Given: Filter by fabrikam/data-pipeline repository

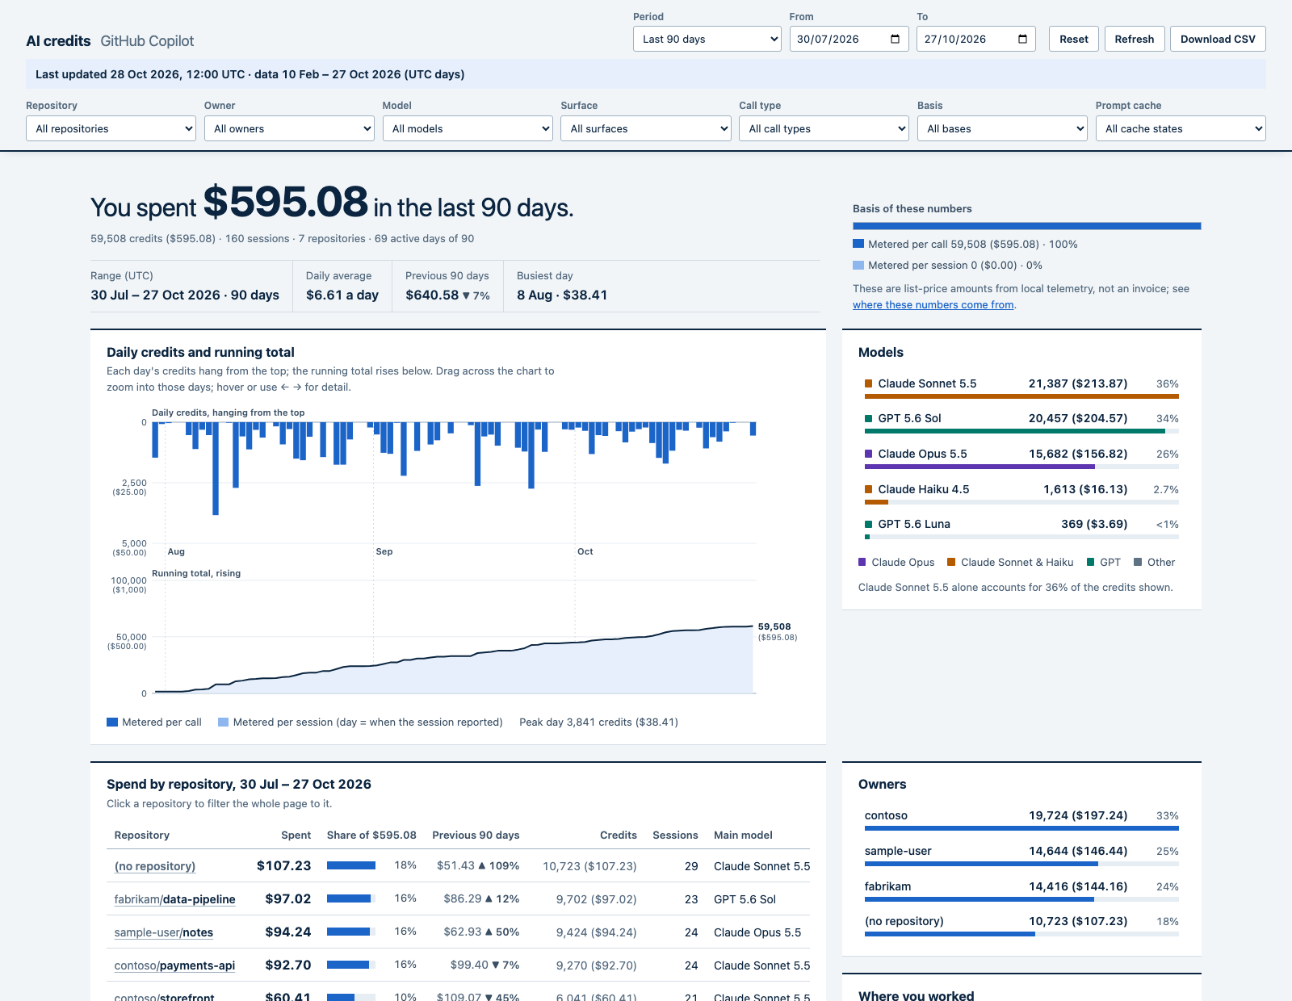Looking at the screenshot, I should coord(174,899).
